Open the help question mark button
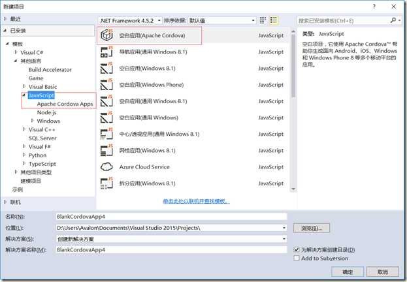407x282 pixels. (374, 7)
